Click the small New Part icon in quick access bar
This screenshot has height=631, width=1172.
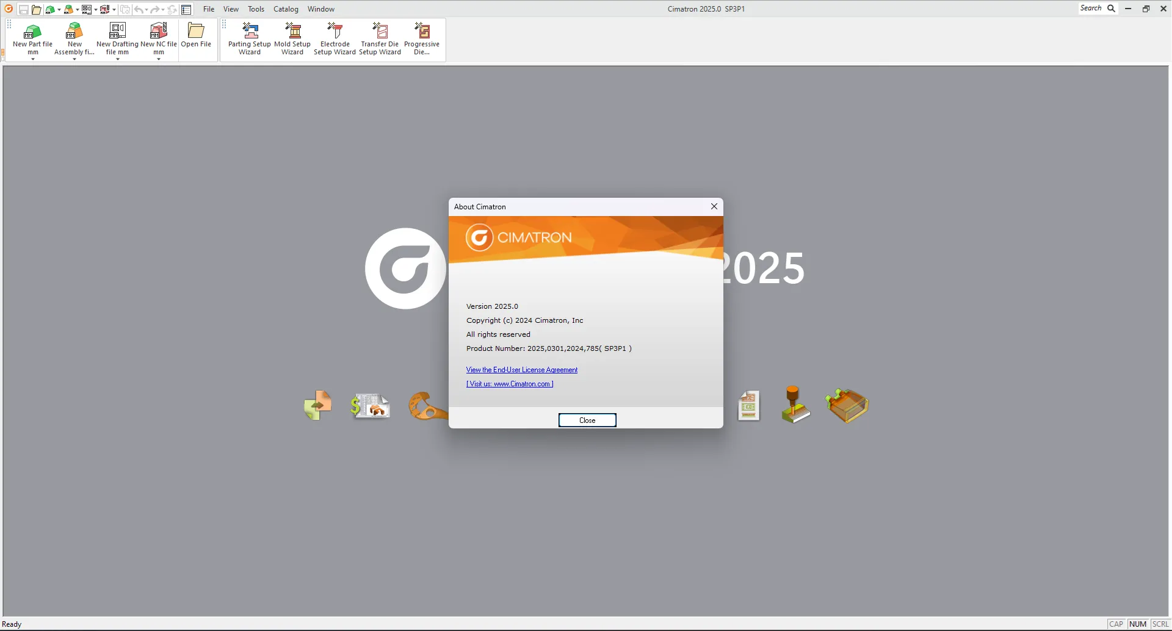pyautogui.click(x=50, y=10)
